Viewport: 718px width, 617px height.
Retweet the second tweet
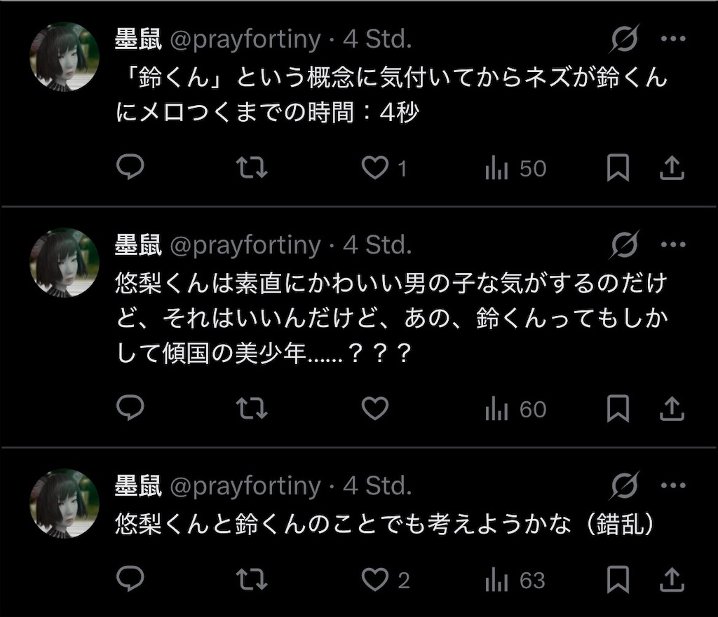tap(252, 408)
